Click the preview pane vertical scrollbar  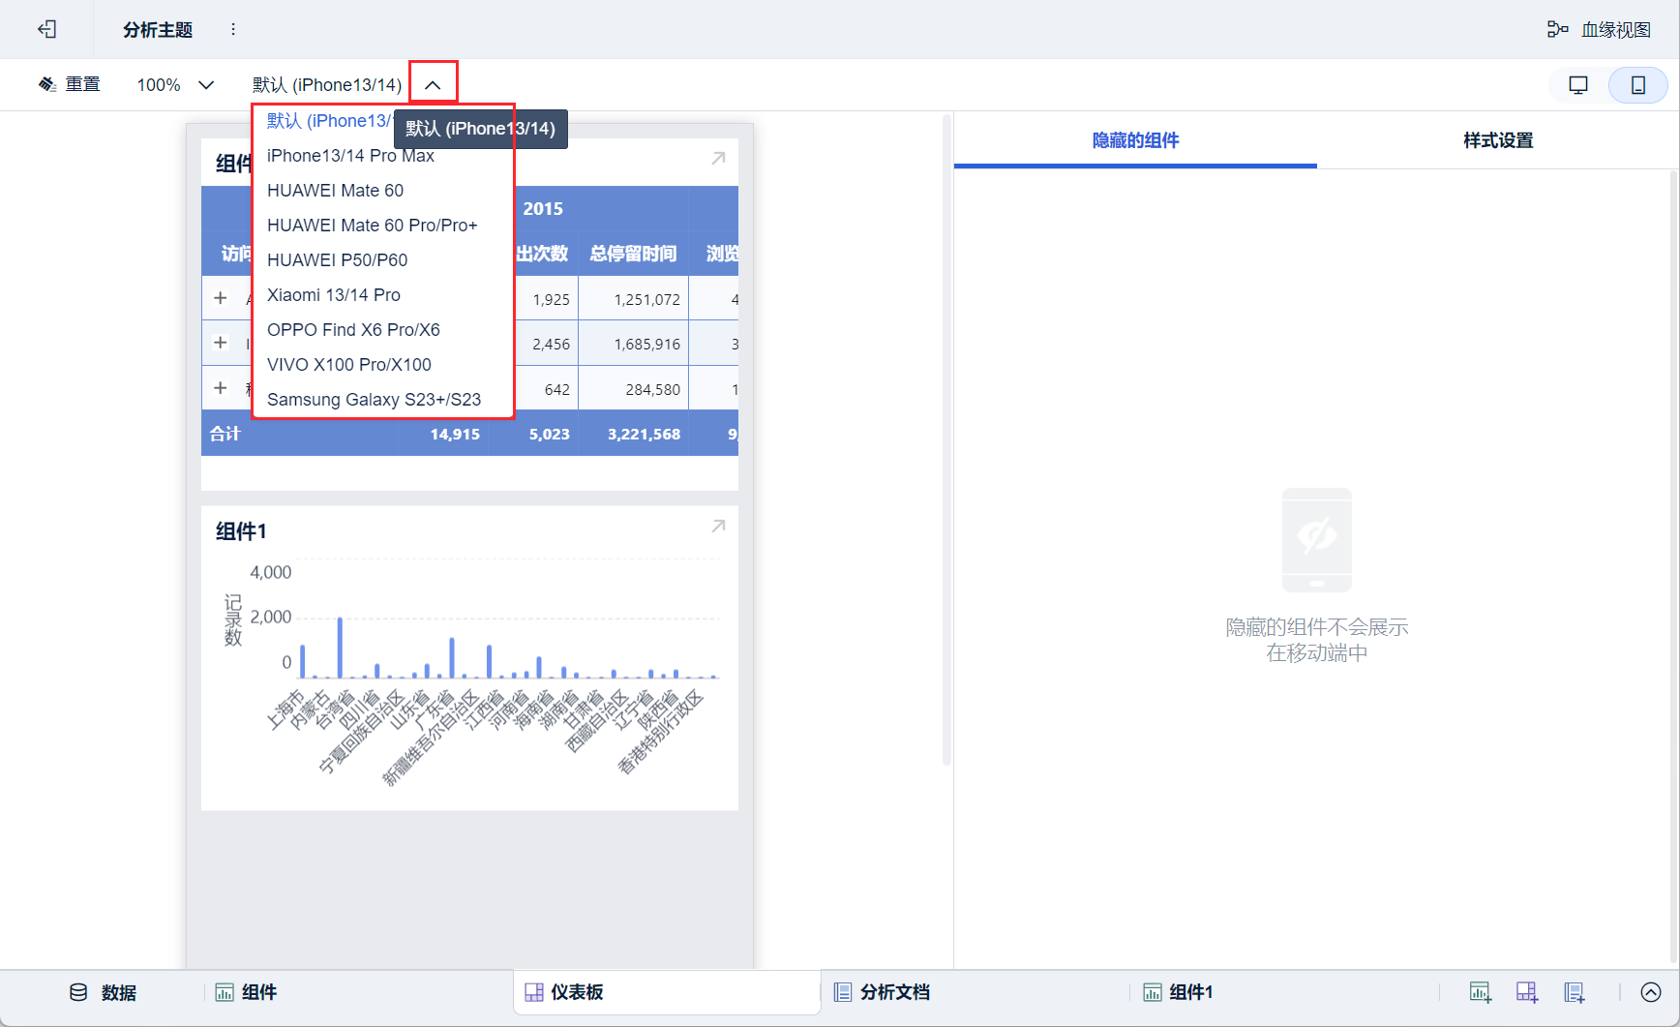point(946,440)
